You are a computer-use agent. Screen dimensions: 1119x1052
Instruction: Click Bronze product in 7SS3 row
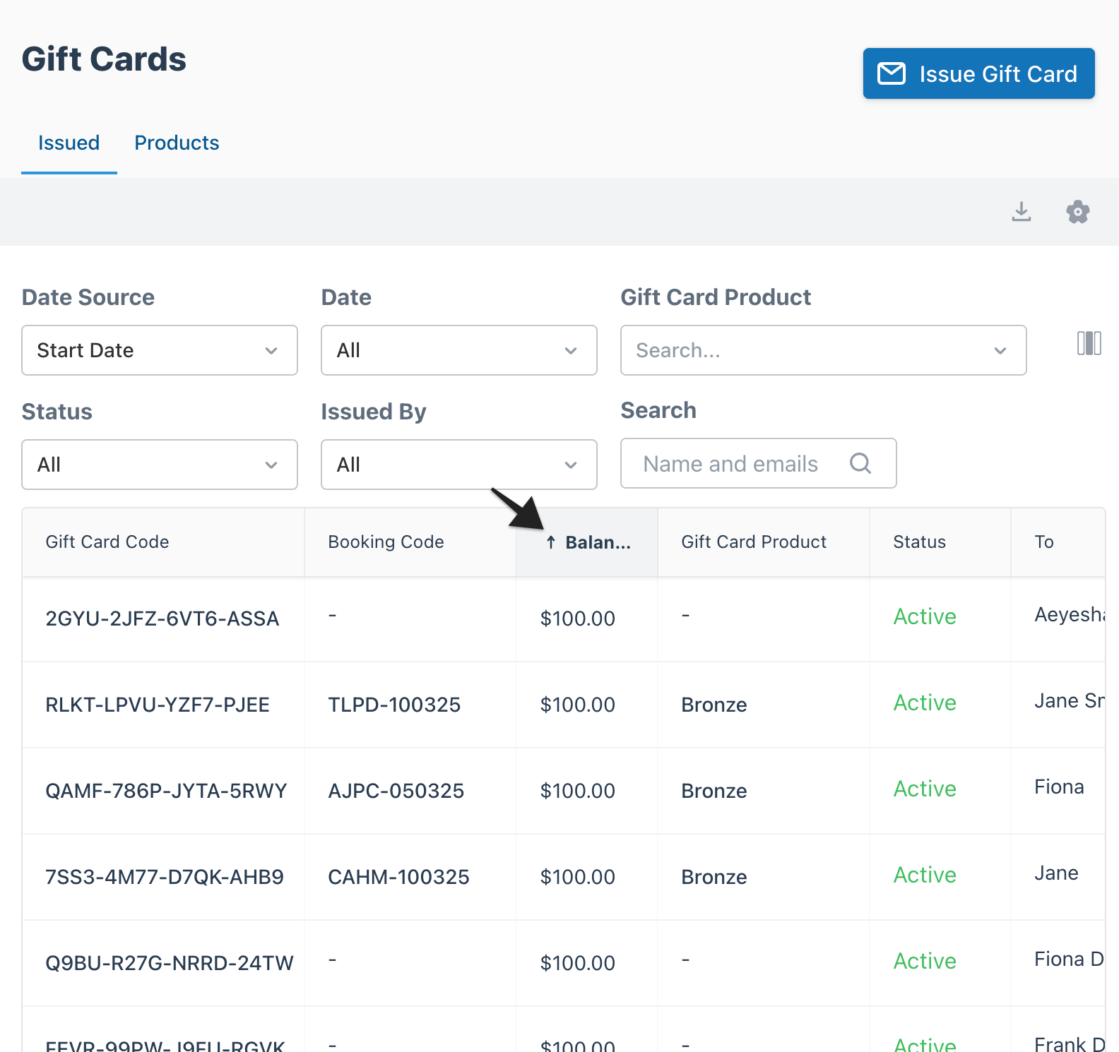point(714,877)
